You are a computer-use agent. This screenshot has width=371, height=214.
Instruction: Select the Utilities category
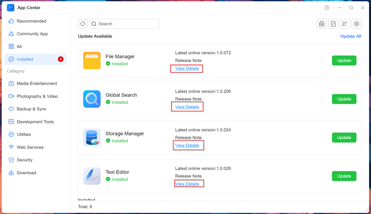tap(35, 135)
